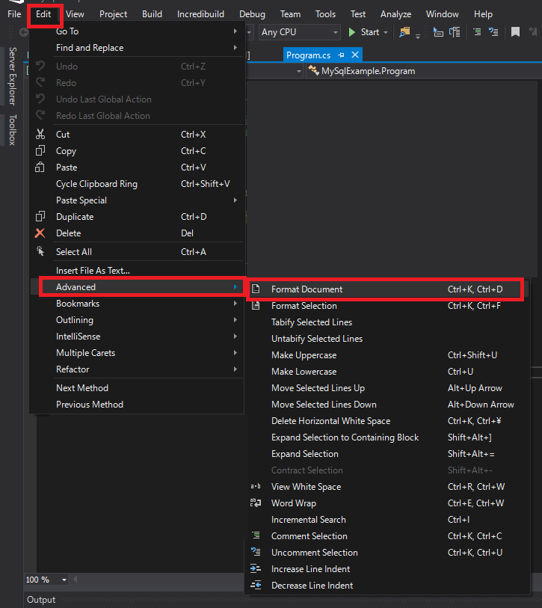Click the green Start debugging play icon

point(351,32)
